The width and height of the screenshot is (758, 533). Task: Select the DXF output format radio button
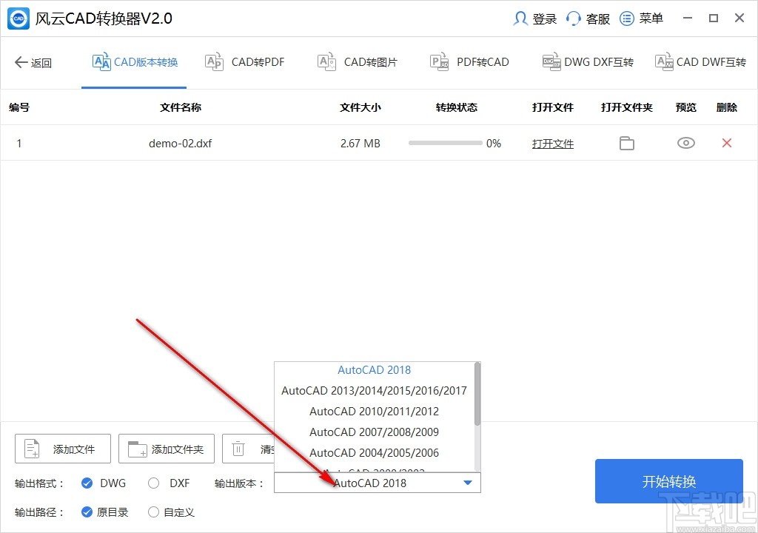pyautogui.click(x=152, y=483)
